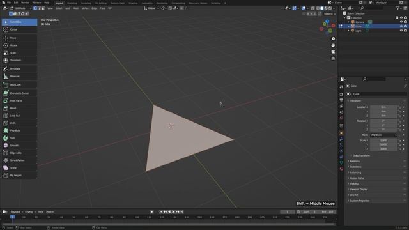
Task: Open the viewport Options dropdown
Action: point(330,14)
